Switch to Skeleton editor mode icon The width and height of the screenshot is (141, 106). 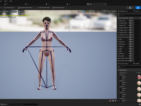point(130,8)
